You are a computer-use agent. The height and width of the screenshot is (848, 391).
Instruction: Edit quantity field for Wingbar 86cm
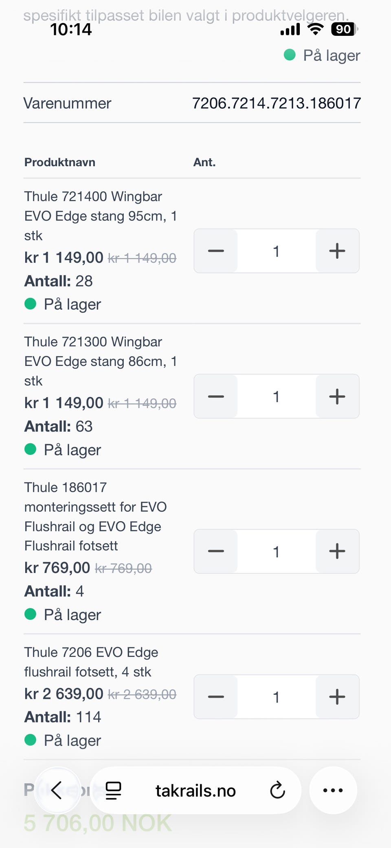pyautogui.click(x=276, y=396)
